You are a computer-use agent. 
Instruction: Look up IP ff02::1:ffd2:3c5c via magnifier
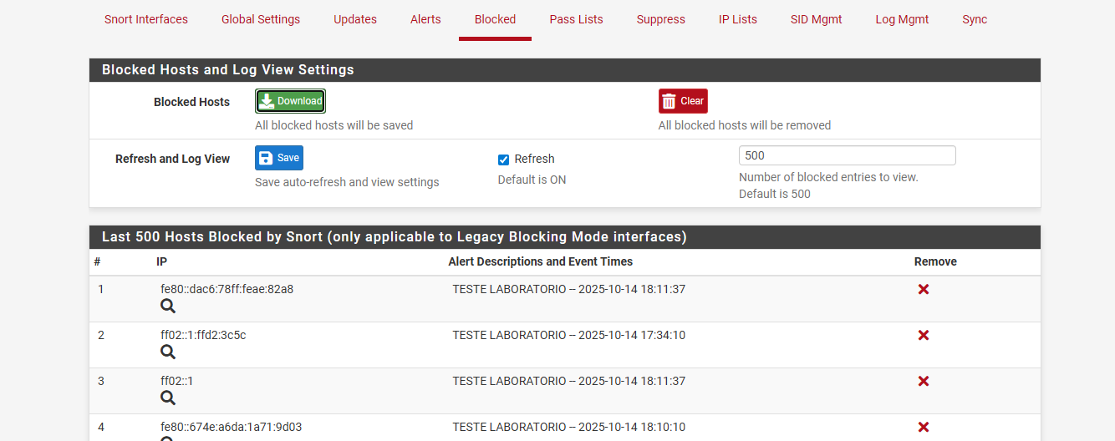click(x=168, y=352)
